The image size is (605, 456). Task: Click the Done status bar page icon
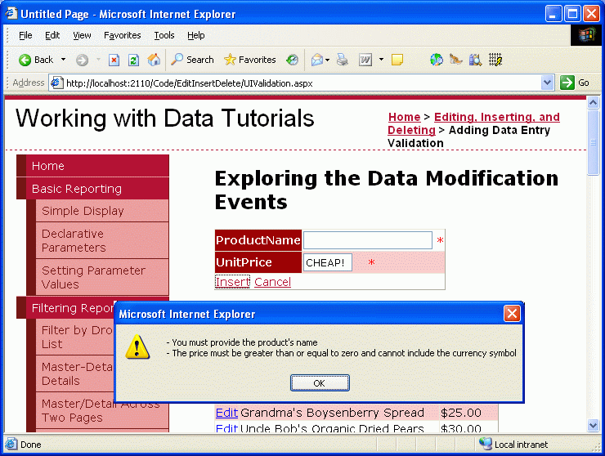click(11, 444)
